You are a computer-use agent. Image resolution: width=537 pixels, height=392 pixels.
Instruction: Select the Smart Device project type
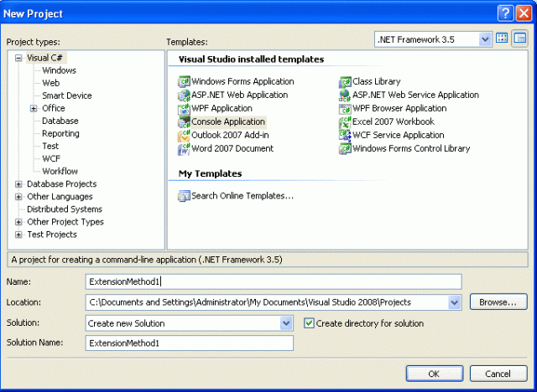pos(66,95)
